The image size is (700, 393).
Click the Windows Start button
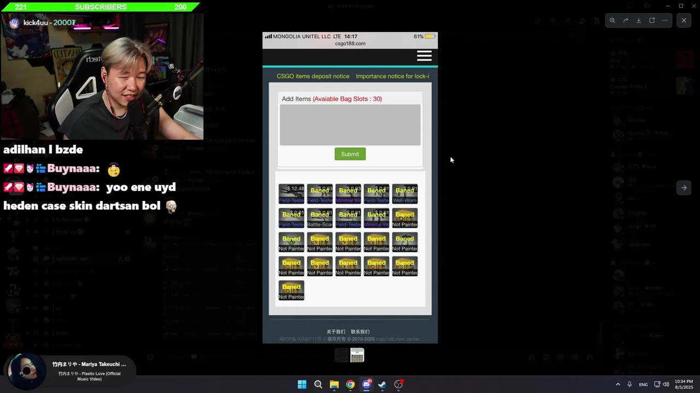click(302, 384)
